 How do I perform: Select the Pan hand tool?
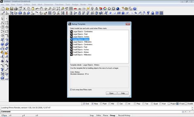(41, 9)
